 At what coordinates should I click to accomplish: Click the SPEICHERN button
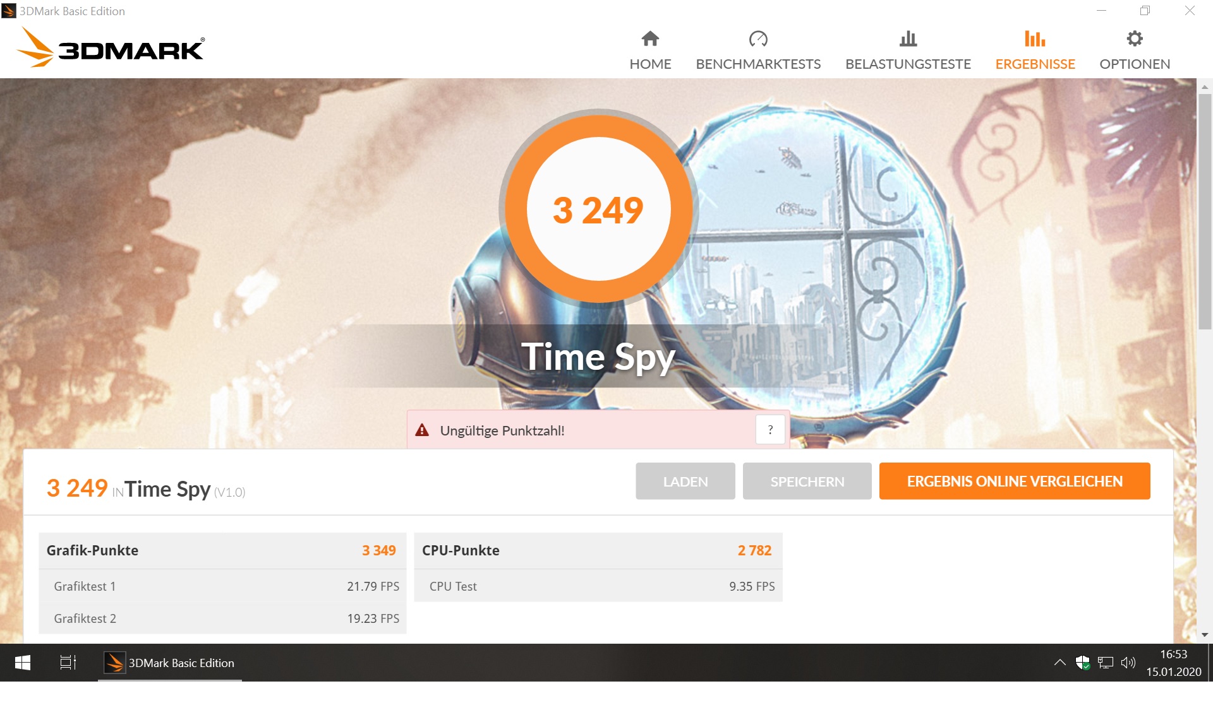[807, 482]
